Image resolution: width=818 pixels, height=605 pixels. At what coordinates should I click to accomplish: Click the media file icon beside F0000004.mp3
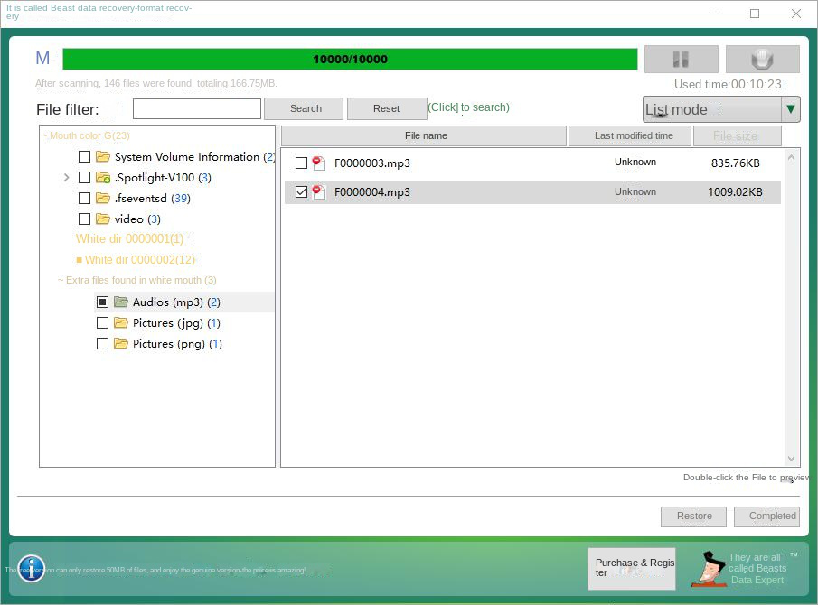[321, 192]
